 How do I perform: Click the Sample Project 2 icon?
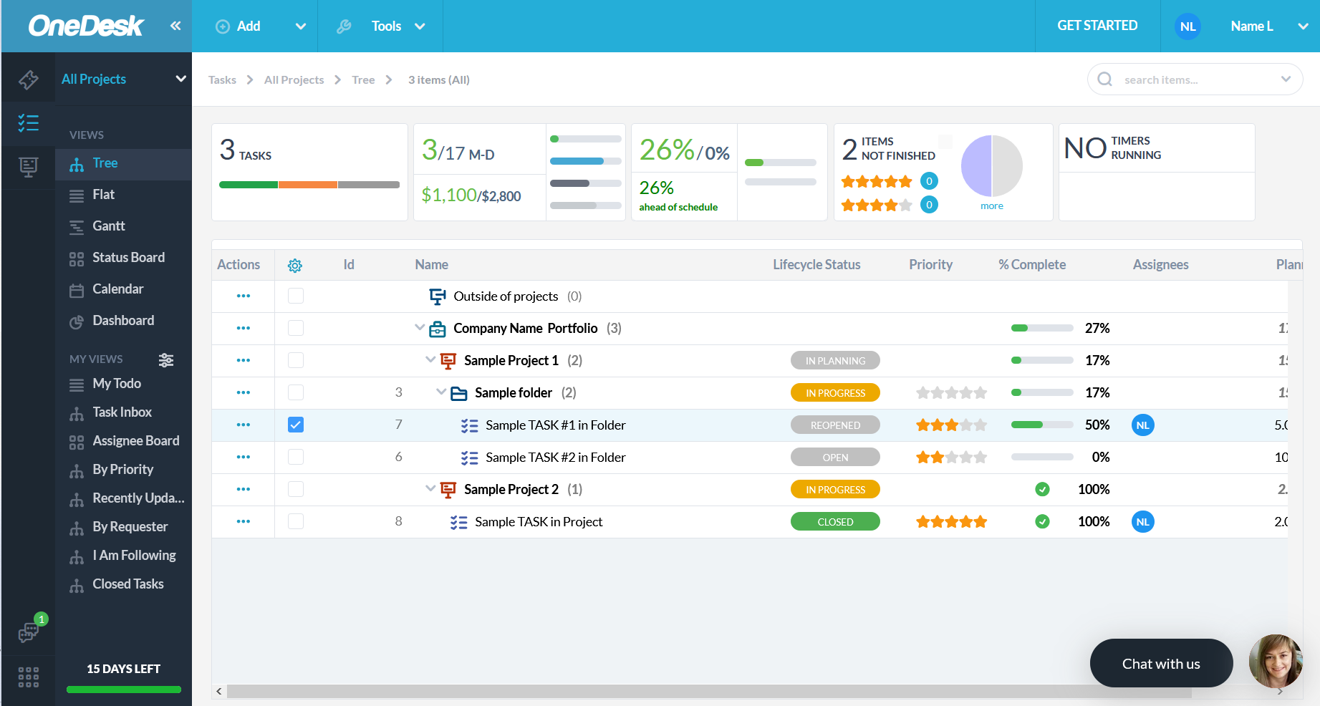coord(448,490)
